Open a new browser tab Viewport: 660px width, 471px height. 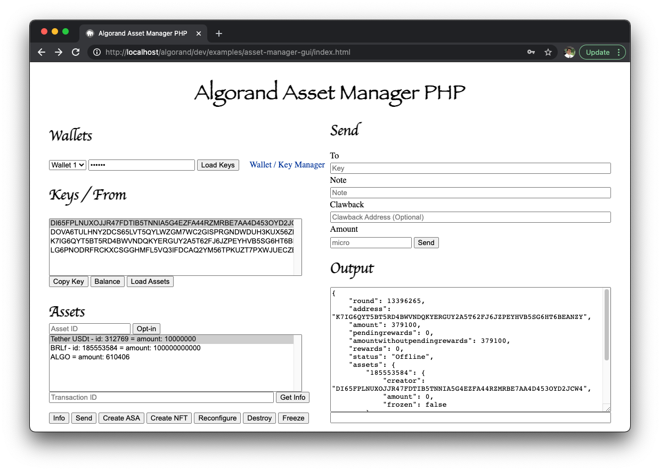[218, 33]
